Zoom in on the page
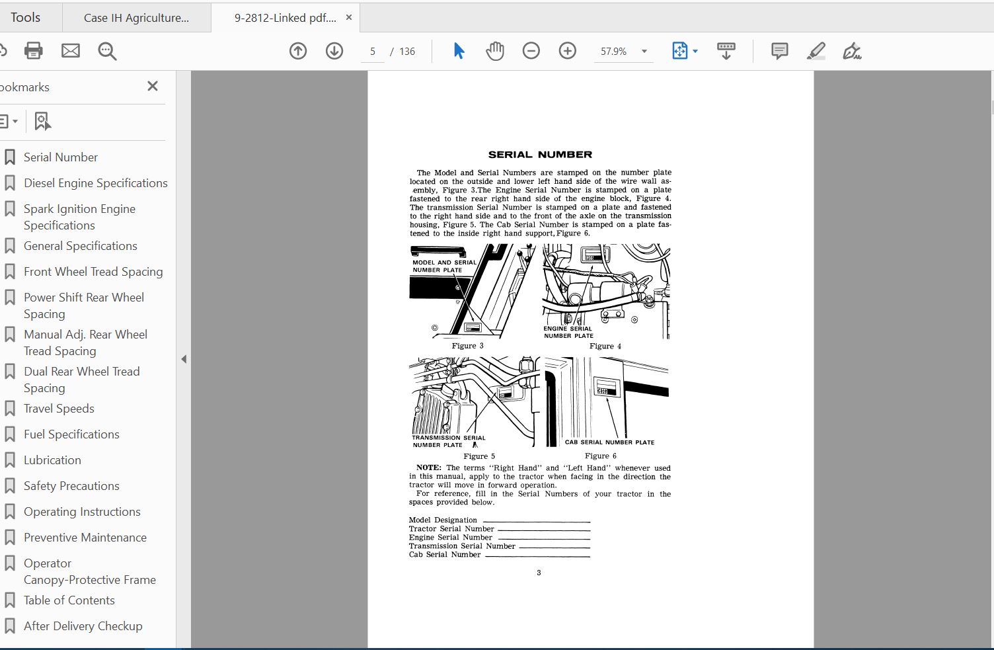Image resolution: width=994 pixels, height=650 pixels. (567, 50)
